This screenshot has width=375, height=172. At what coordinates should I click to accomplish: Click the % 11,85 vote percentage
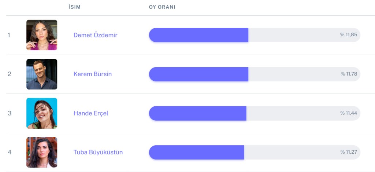click(x=348, y=35)
